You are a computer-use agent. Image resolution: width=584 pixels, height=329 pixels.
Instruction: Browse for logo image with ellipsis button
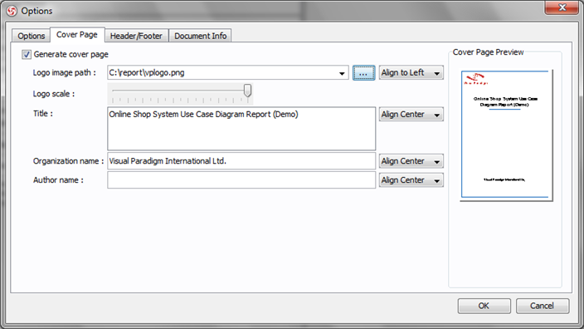tap(363, 73)
